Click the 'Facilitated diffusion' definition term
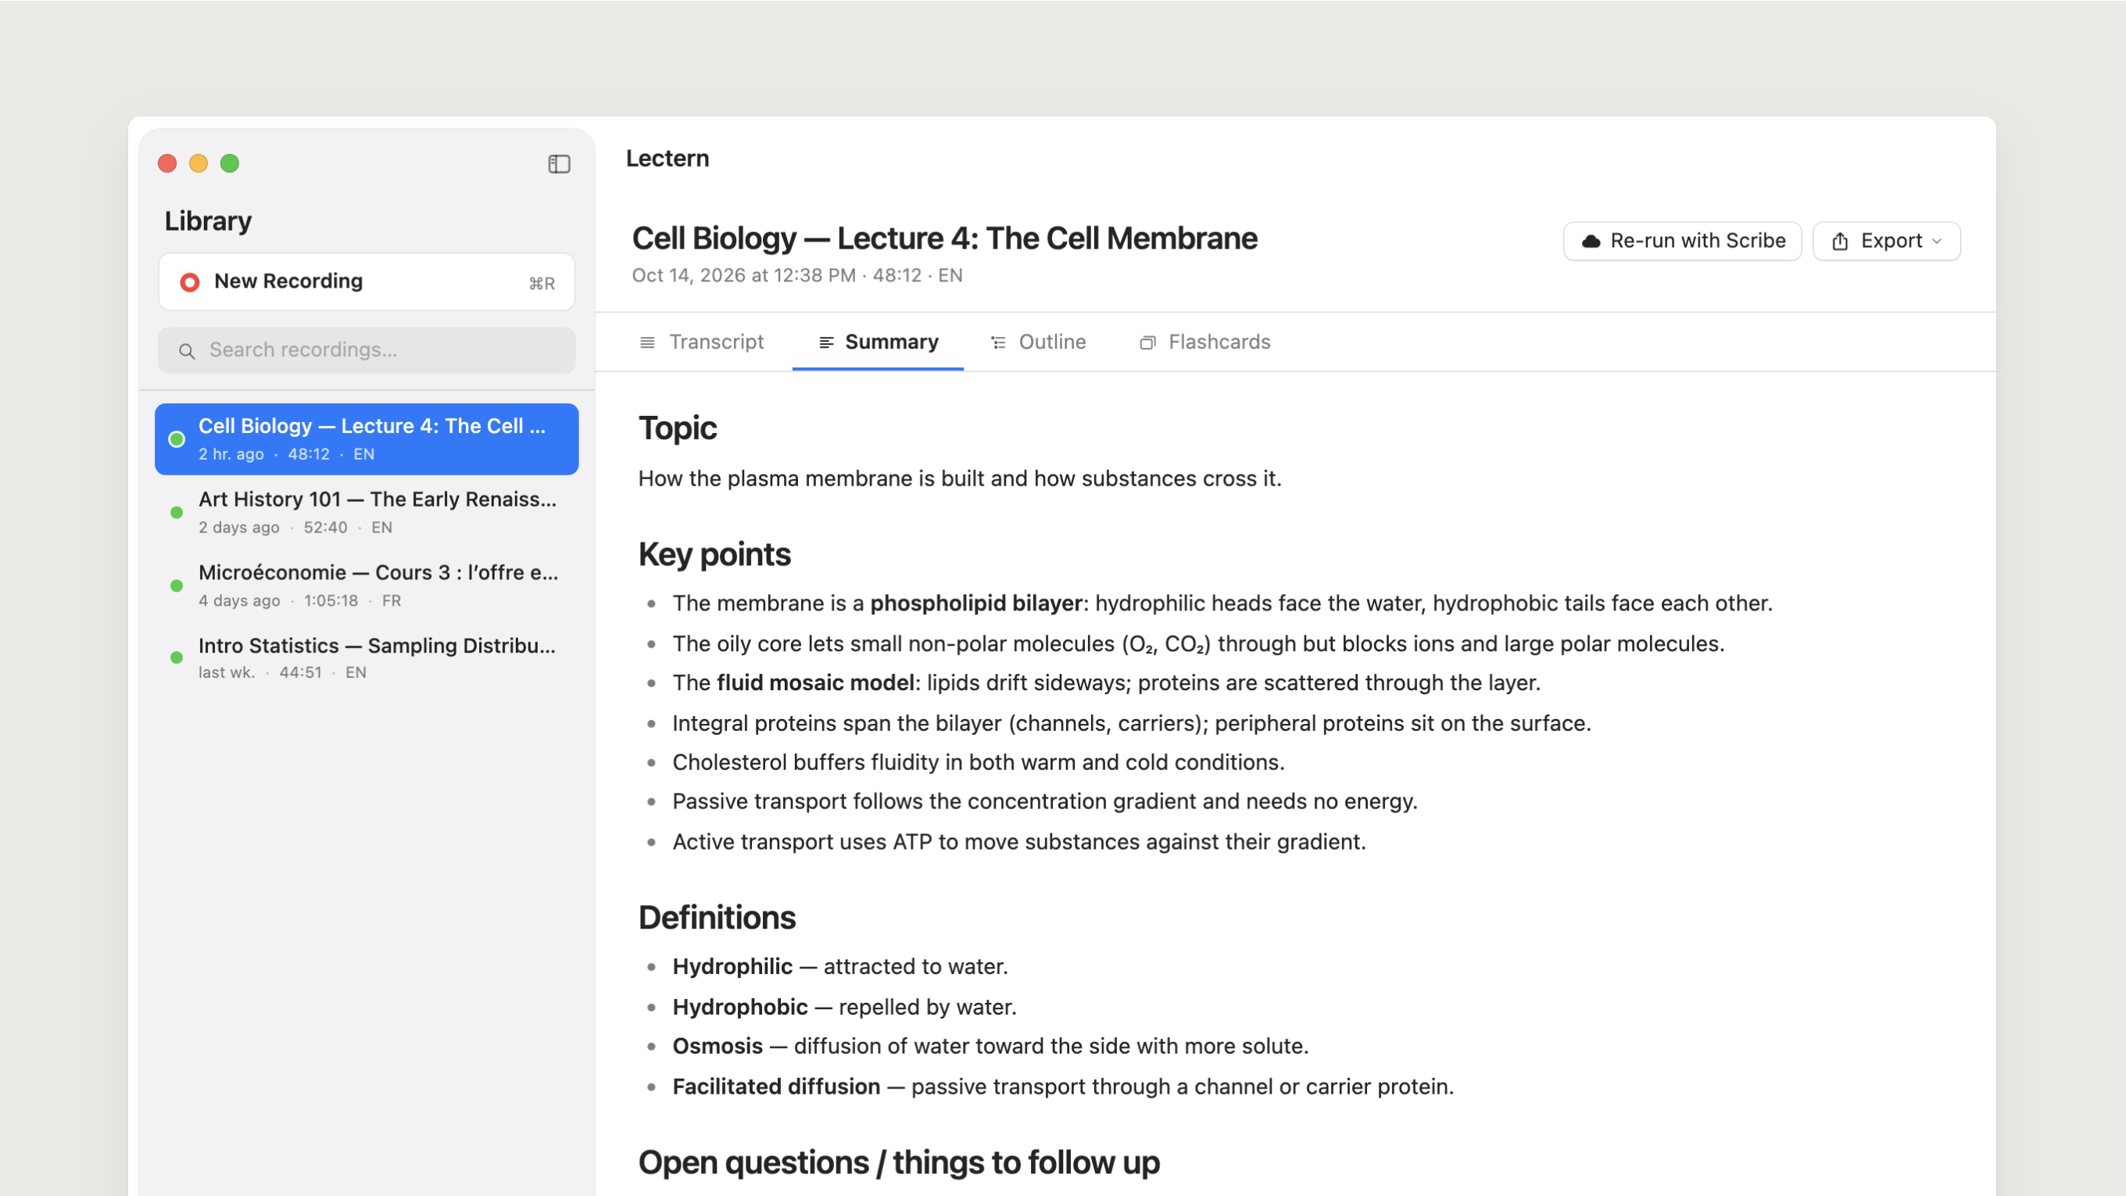This screenshot has height=1196, width=2126. coord(777,1087)
